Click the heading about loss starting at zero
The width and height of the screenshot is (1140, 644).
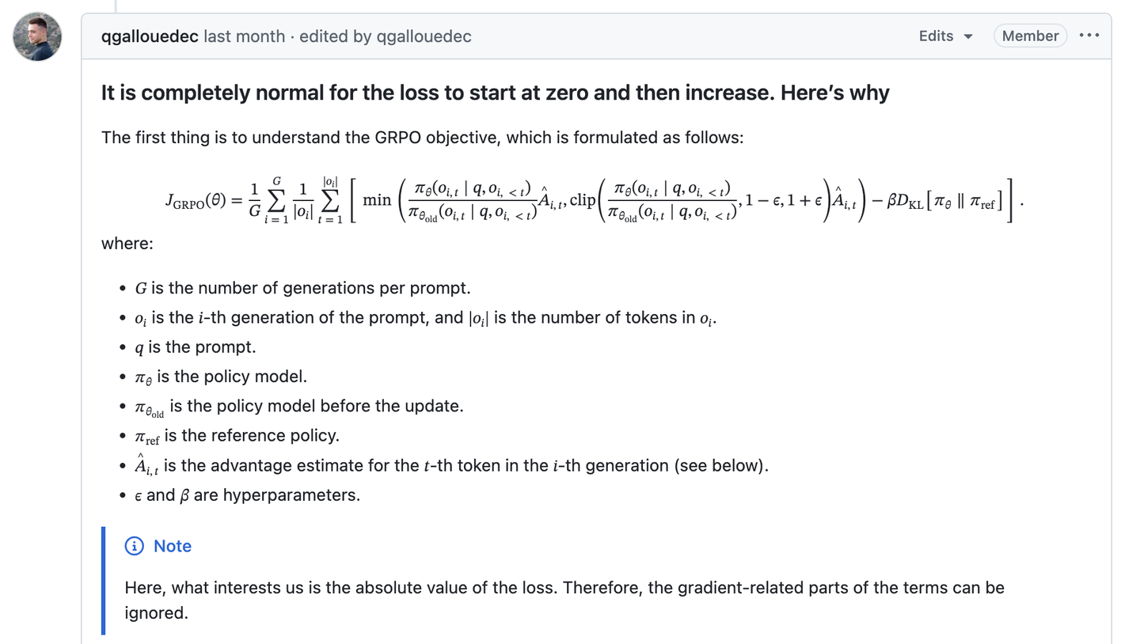[495, 93]
